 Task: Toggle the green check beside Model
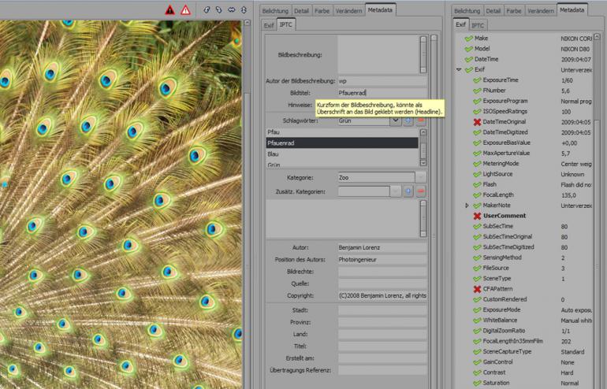point(468,49)
